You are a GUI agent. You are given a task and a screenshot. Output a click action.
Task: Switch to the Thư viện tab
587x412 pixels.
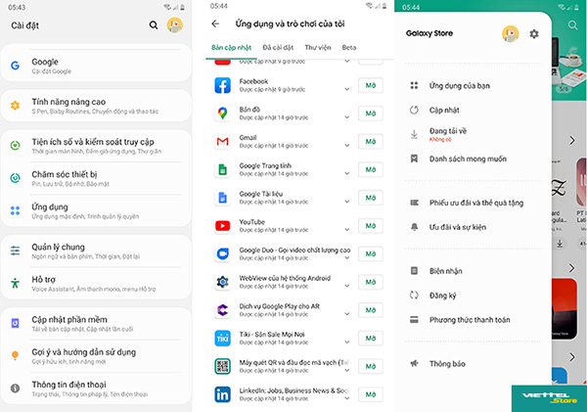click(x=318, y=47)
